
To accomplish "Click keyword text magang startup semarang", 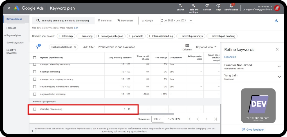I will pyautogui.click(x=52, y=94).
